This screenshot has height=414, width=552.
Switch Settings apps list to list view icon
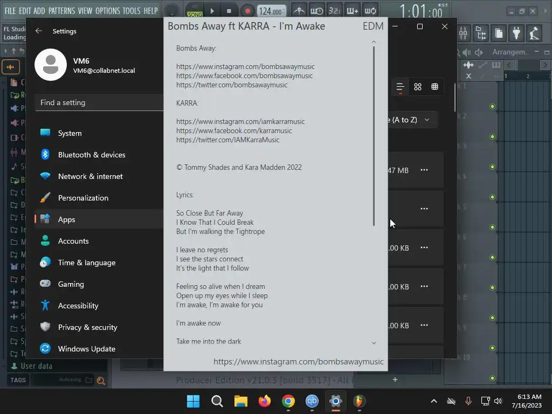[x=401, y=87]
